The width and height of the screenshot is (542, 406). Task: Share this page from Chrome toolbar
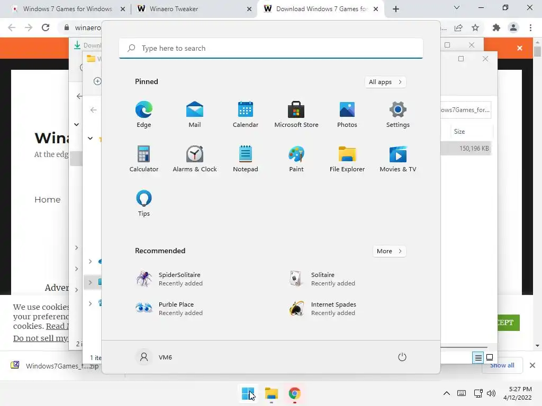458,27
